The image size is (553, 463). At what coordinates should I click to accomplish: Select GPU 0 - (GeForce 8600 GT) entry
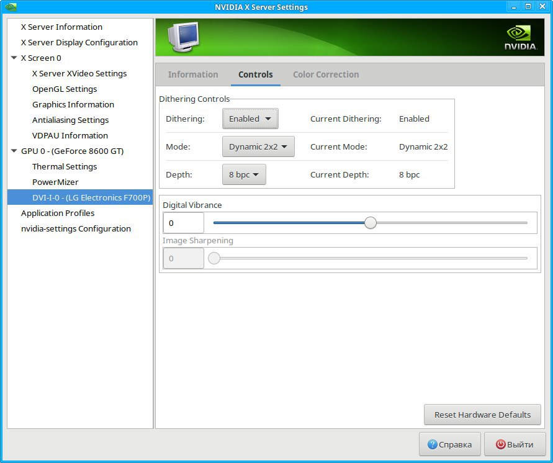[72, 151]
